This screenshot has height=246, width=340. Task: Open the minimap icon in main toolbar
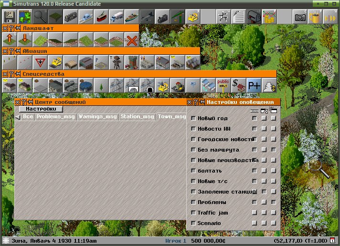tap(25, 17)
